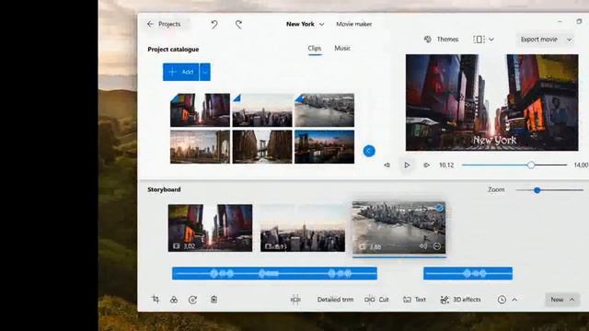Select the Crop tool
The width and height of the screenshot is (589, 331).
click(156, 299)
